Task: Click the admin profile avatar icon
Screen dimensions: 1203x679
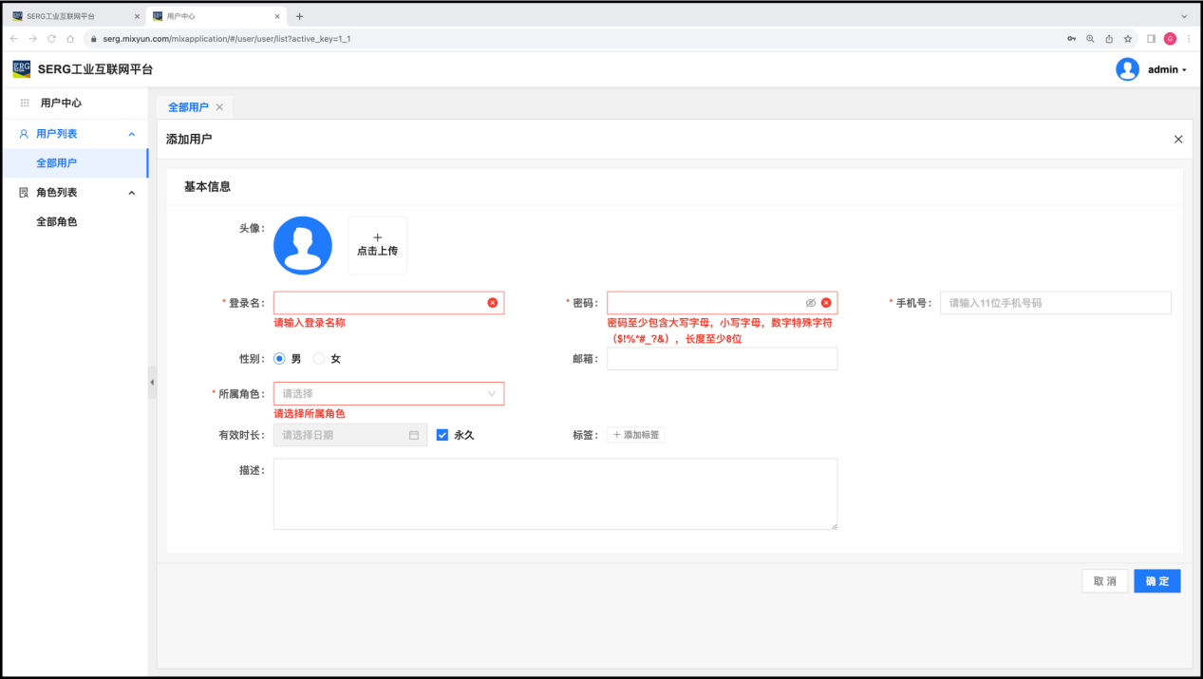Action: point(1127,69)
